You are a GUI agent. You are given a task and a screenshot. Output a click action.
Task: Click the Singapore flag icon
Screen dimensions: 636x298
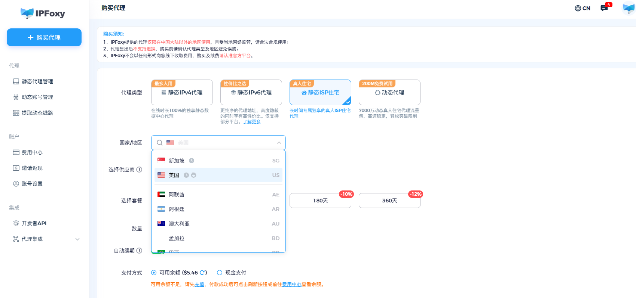coord(161,161)
